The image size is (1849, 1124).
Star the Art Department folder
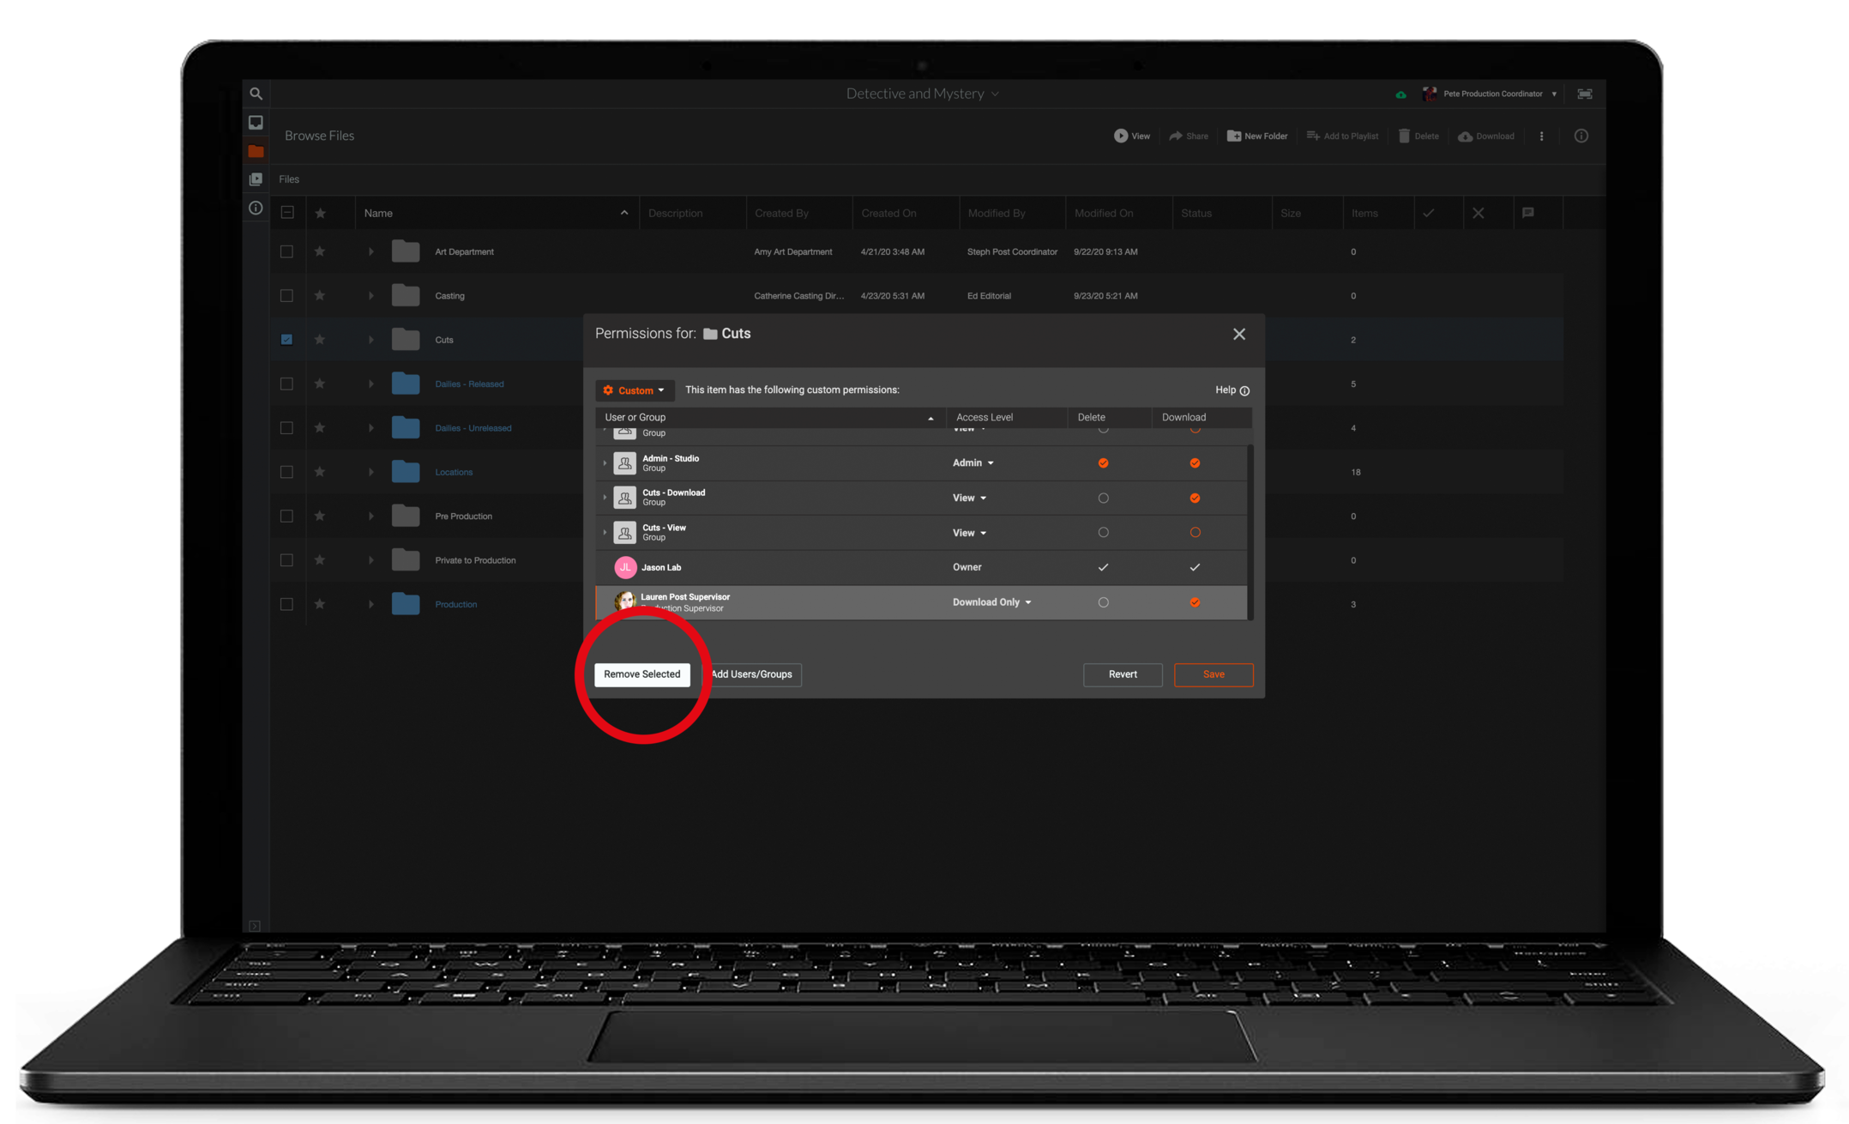tap(320, 251)
